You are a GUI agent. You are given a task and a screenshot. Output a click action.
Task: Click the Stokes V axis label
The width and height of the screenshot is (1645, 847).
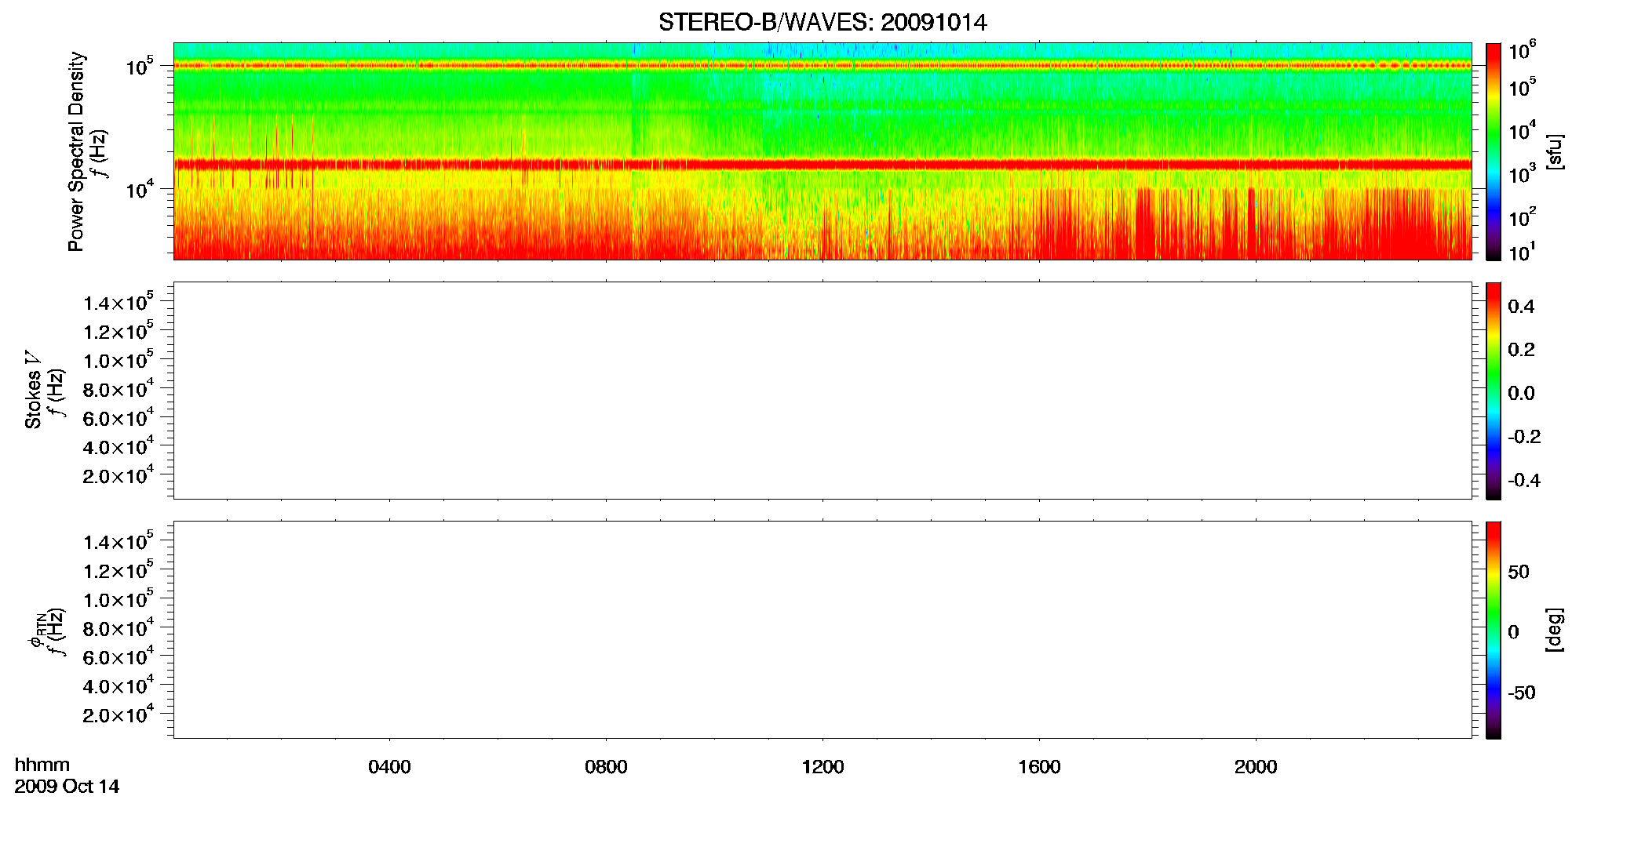[x=34, y=391]
